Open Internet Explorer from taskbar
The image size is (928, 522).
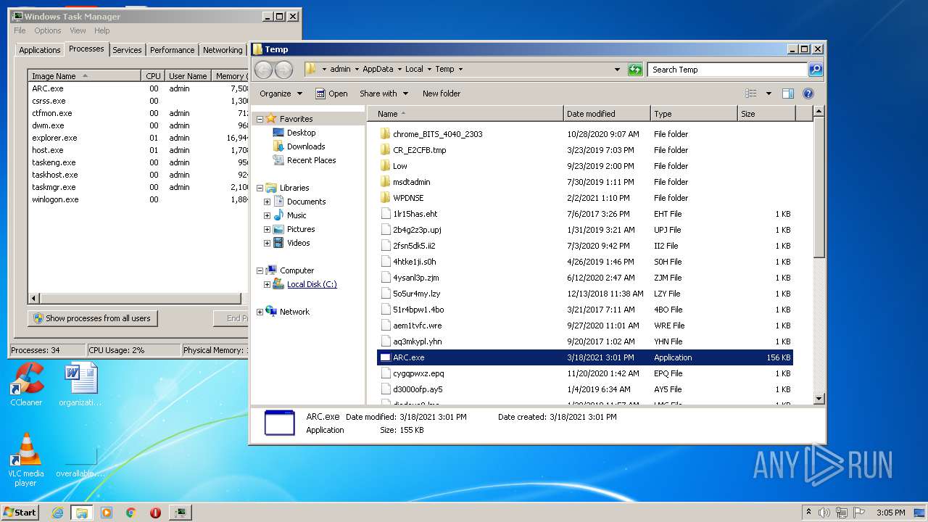[x=58, y=513]
